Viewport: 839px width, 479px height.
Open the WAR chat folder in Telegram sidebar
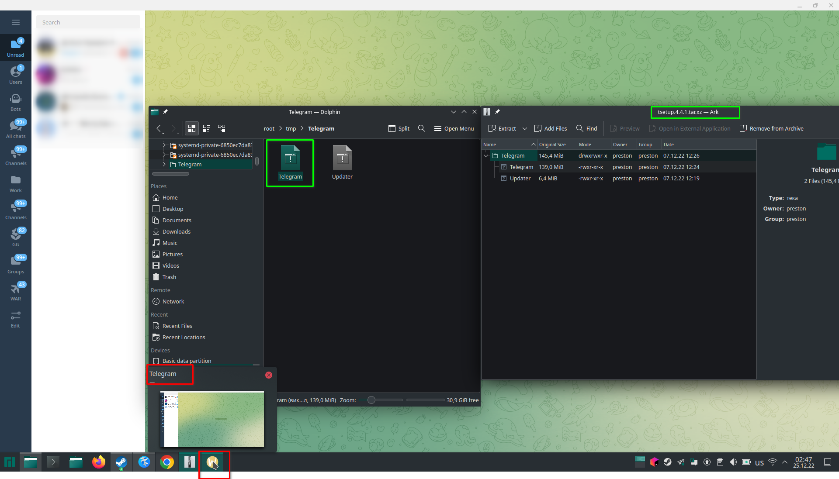coord(16,290)
